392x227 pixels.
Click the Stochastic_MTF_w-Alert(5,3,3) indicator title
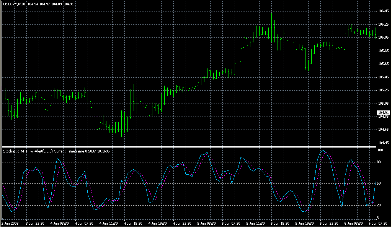pos(28,151)
